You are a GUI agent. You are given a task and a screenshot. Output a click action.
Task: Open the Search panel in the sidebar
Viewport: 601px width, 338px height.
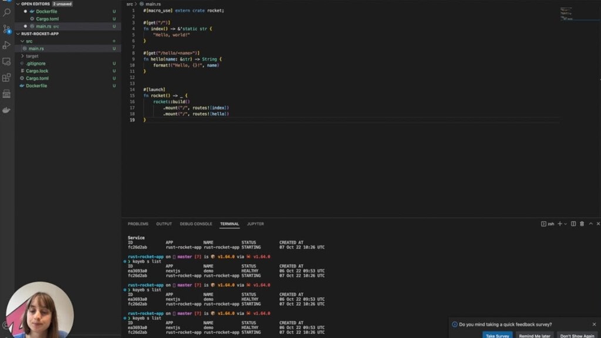[x=6, y=11]
